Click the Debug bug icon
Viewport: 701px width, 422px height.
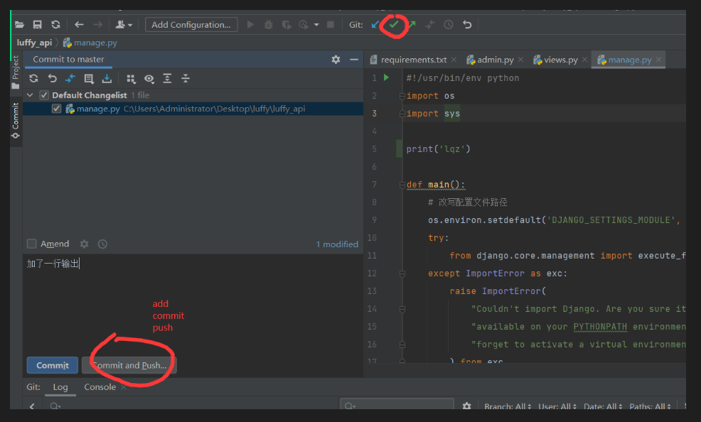(x=268, y=25)
